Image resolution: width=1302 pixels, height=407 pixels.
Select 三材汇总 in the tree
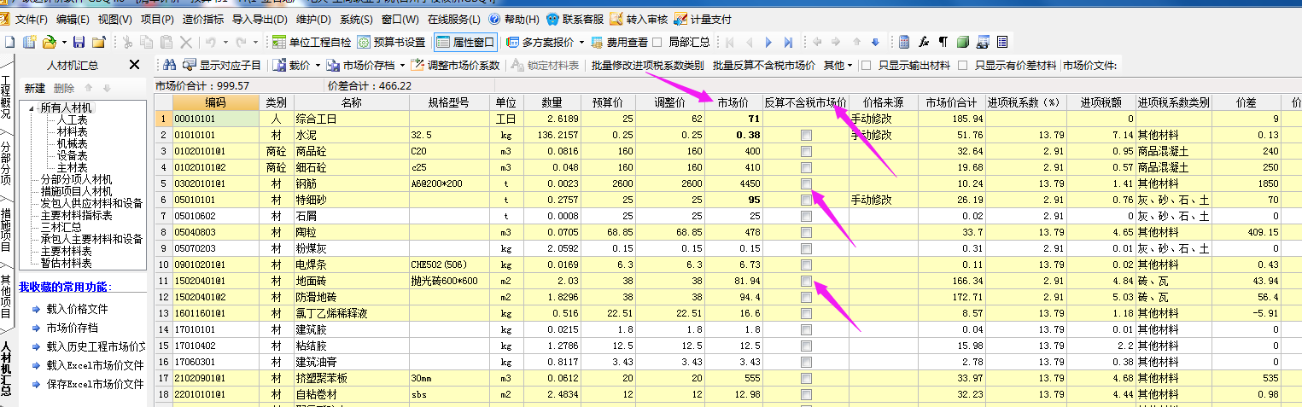[61, 228]
